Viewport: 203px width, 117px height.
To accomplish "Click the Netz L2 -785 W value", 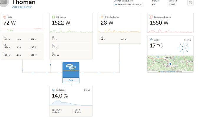I will point(33,47).
